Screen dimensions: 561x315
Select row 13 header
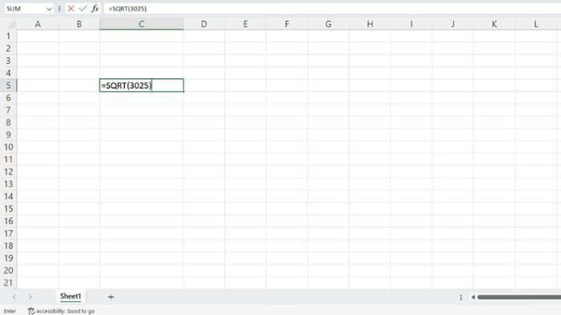pyautogui.click(x=8, y=184)
